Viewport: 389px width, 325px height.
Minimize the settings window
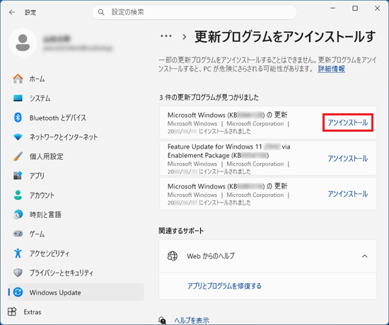pyautogui.click(x=332, y=8)
